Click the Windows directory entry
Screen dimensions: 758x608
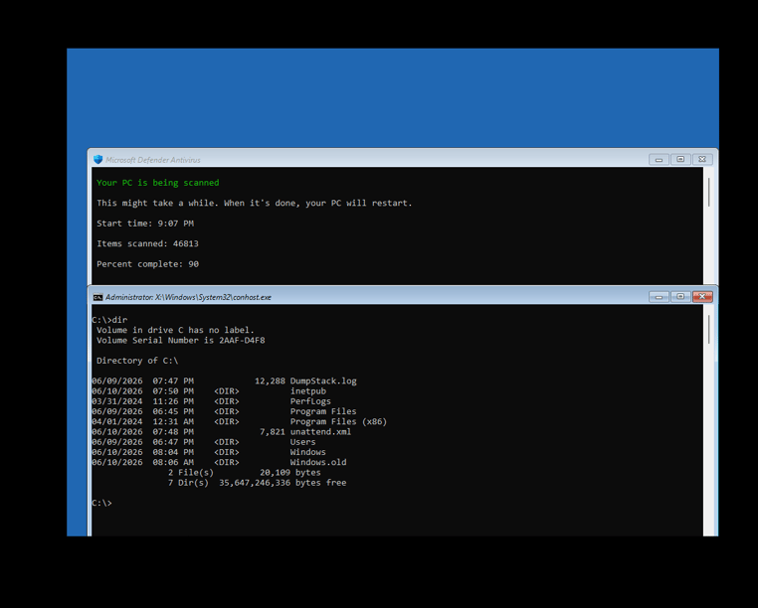click(x=209, y=452)
